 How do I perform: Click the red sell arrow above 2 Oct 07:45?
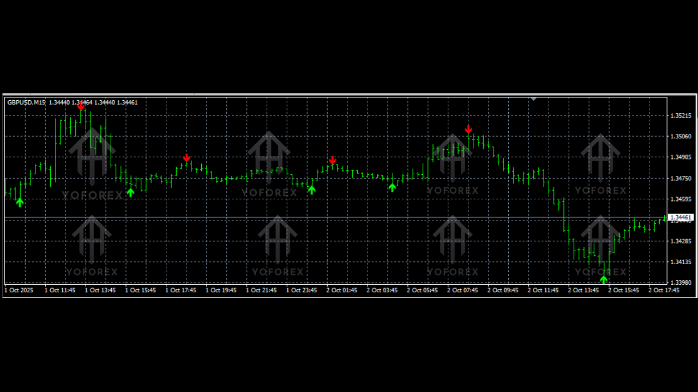468,129
